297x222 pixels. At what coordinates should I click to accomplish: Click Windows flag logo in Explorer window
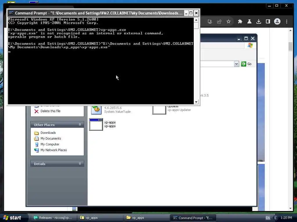(250, 45)
